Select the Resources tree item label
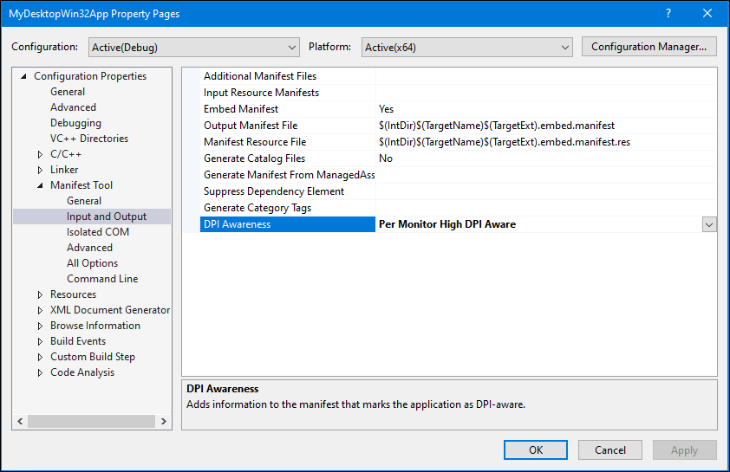Screen dimensions: 730x472 (73, 294)
